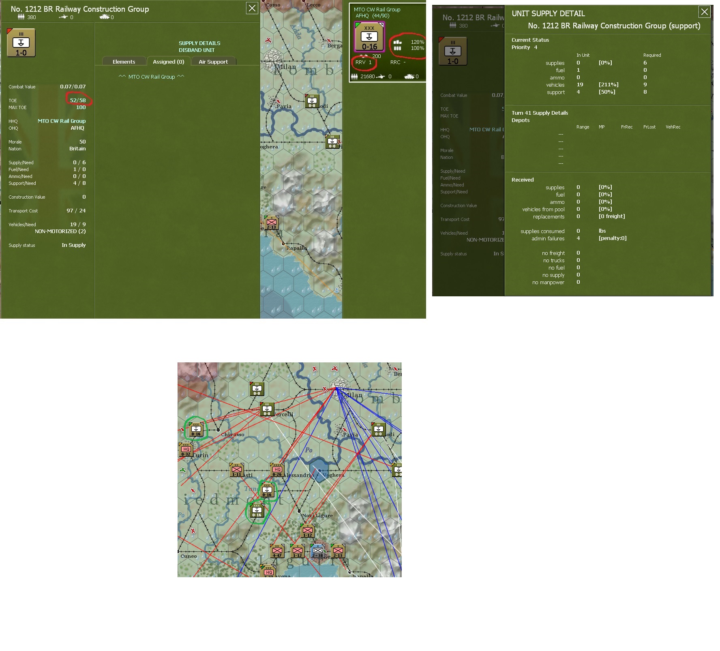This screenshot has width=720, height=651.
Task: Click the green aircraft icon west of Asti
Action: [x=182, y=470]
